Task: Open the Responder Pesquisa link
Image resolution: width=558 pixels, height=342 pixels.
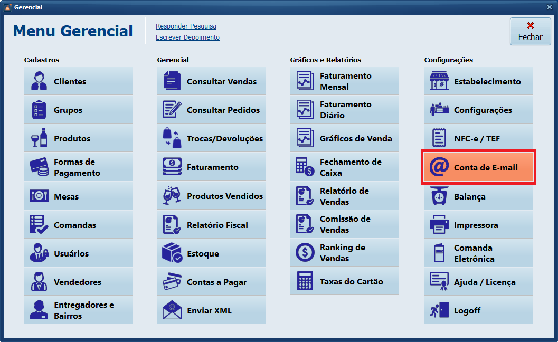Action: (x=186, y=26)
